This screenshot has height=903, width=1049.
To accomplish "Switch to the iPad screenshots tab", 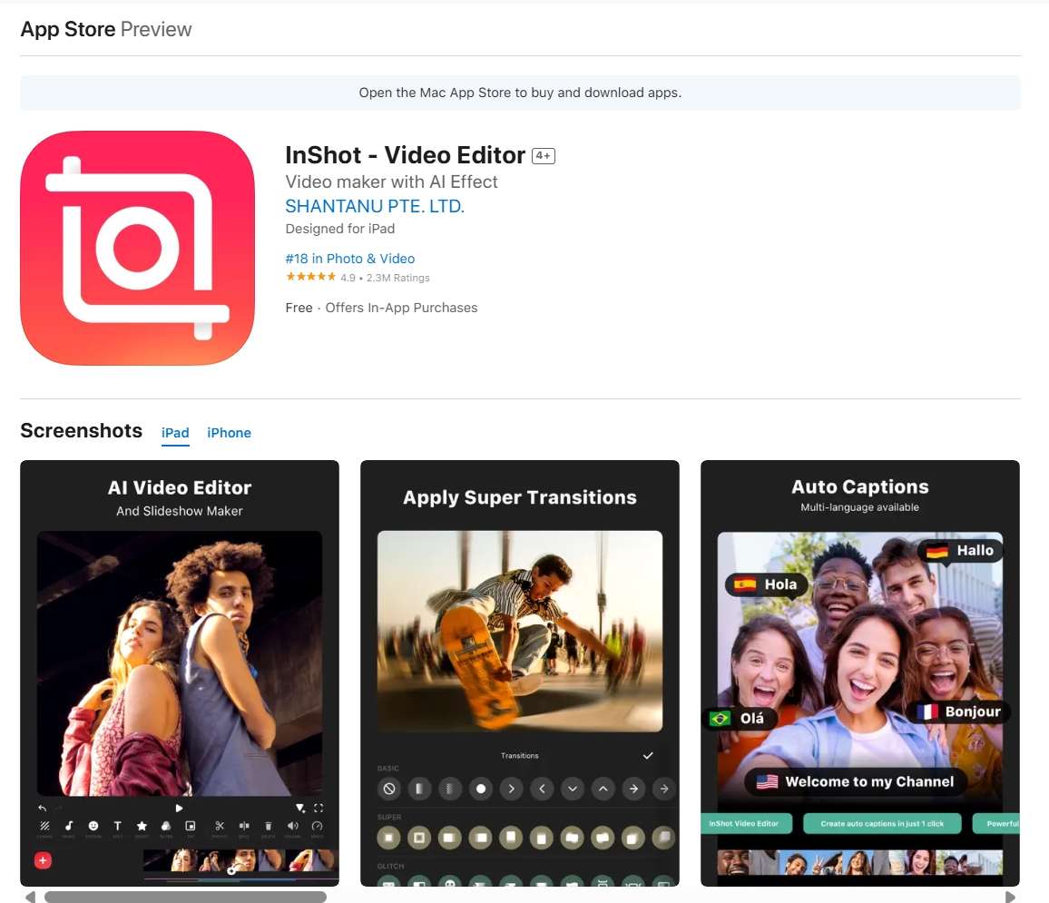I will [175, 433].
